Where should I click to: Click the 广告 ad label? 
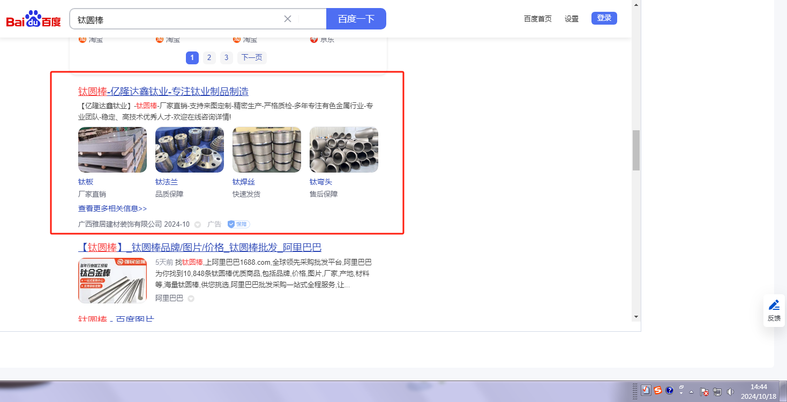214,224
